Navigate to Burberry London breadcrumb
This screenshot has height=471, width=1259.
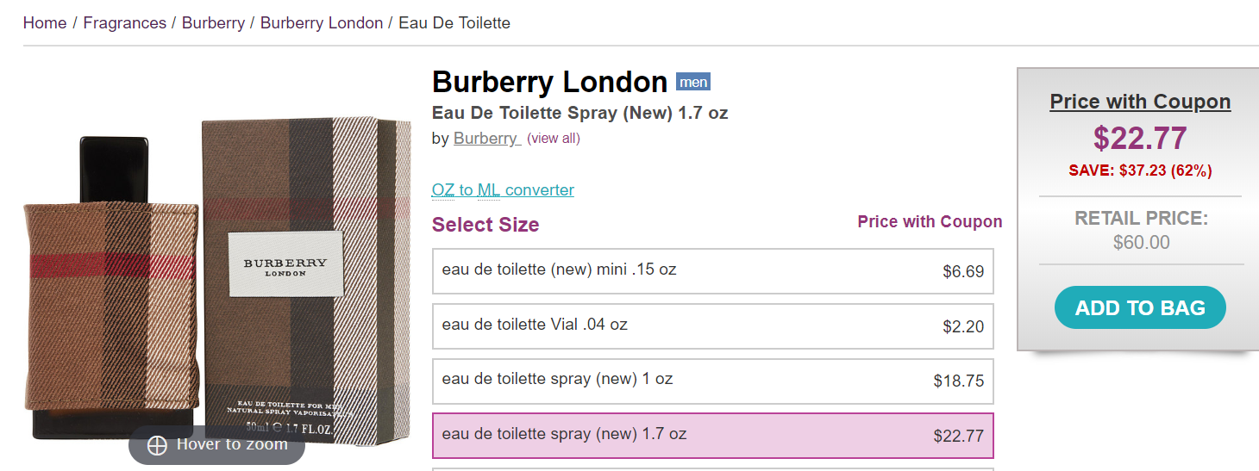322,23
